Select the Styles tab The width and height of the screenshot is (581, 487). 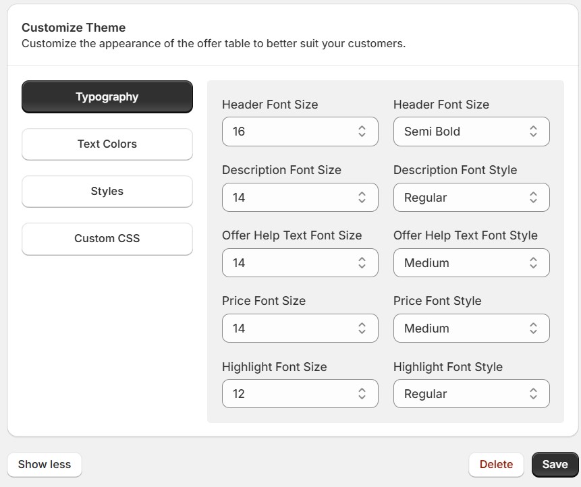pyautogui.click(x=107, y=192)
